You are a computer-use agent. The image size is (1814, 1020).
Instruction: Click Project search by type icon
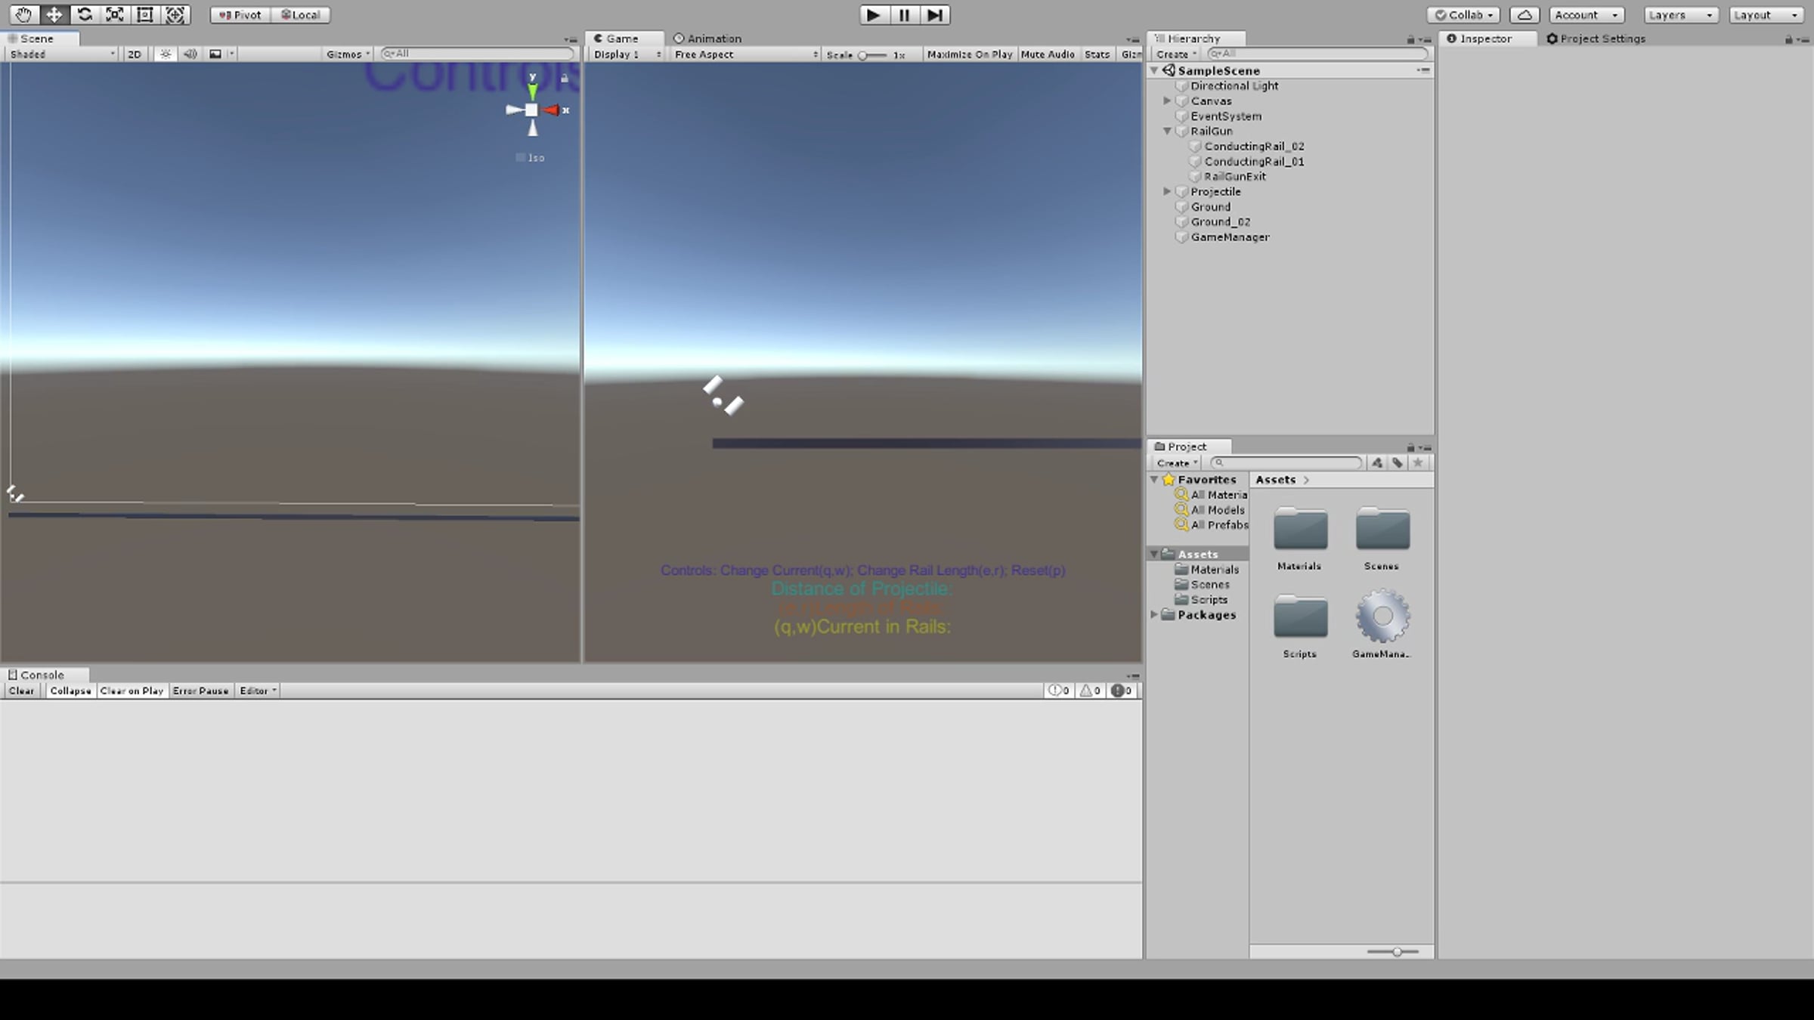pos(1377,463)
